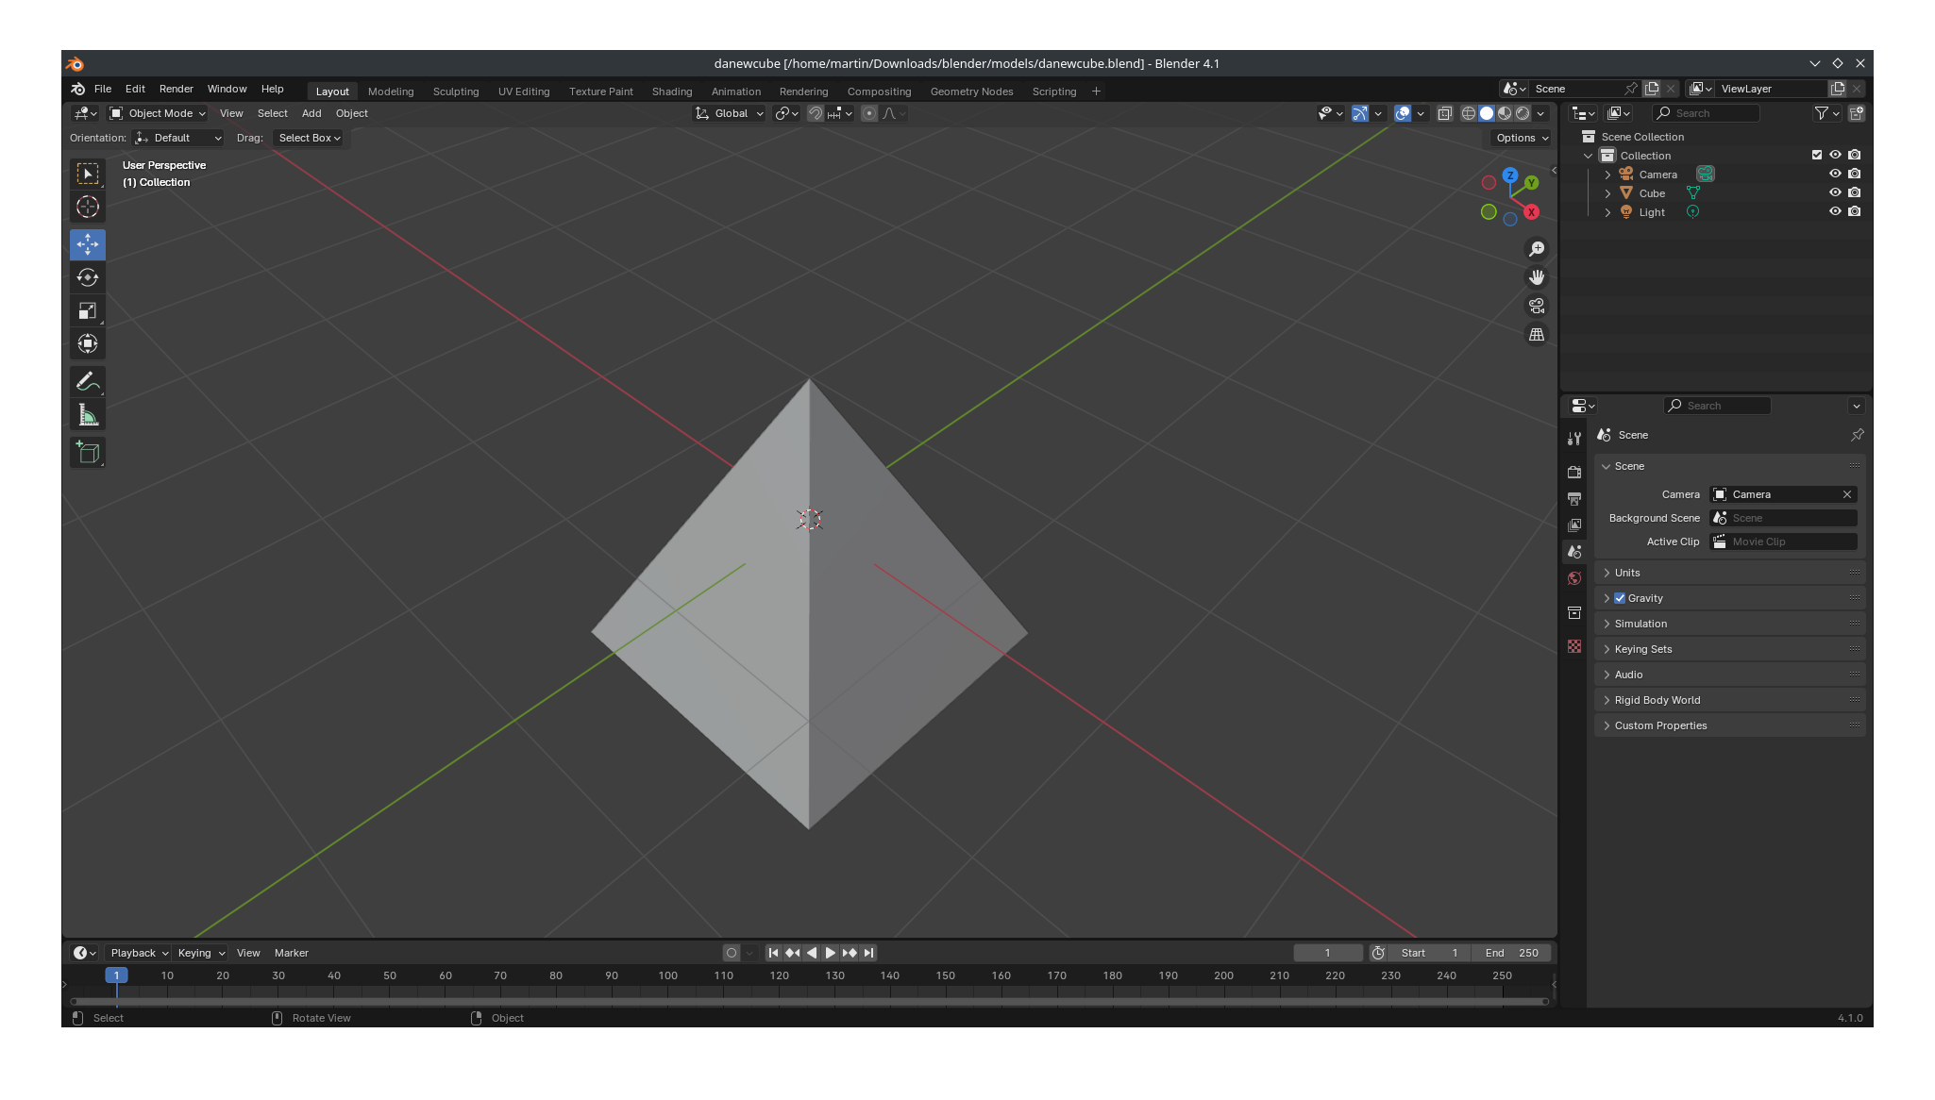Click the properties editor Search field
Screen dimensions: 1935x1100
pyautogui.click(x=1717, y=406)
